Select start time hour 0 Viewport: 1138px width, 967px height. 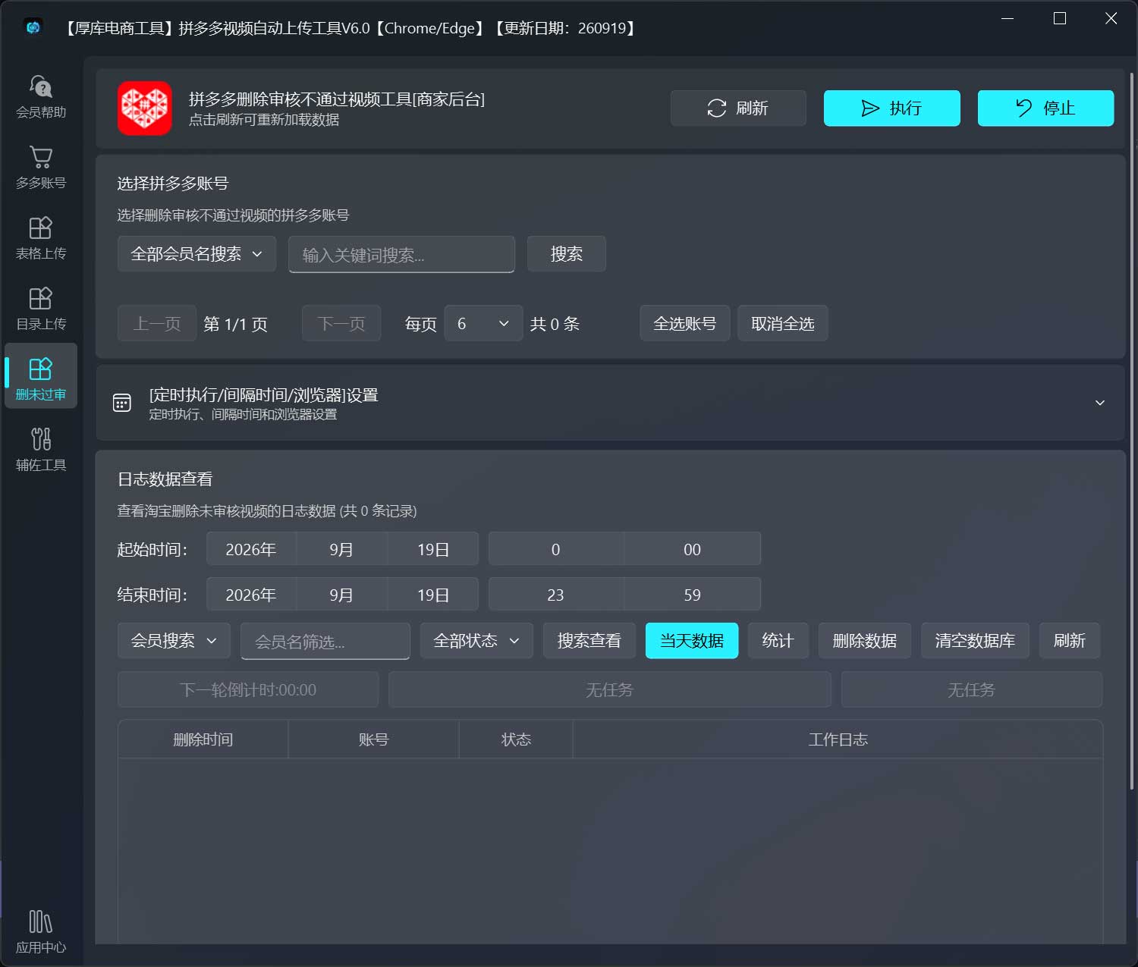556,549
